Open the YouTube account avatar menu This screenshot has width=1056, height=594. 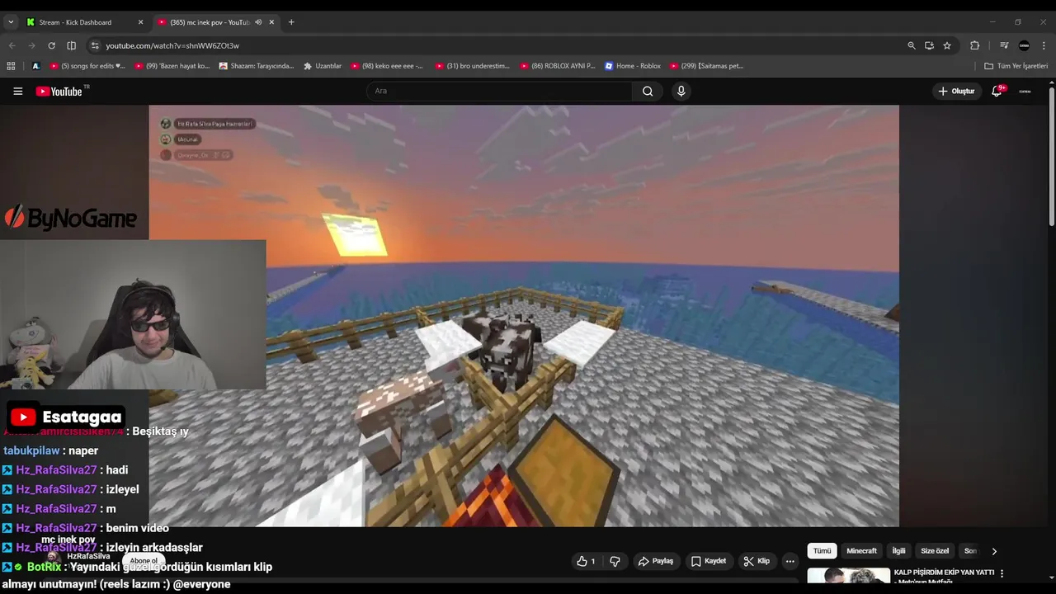click(x=1025, y=91)
